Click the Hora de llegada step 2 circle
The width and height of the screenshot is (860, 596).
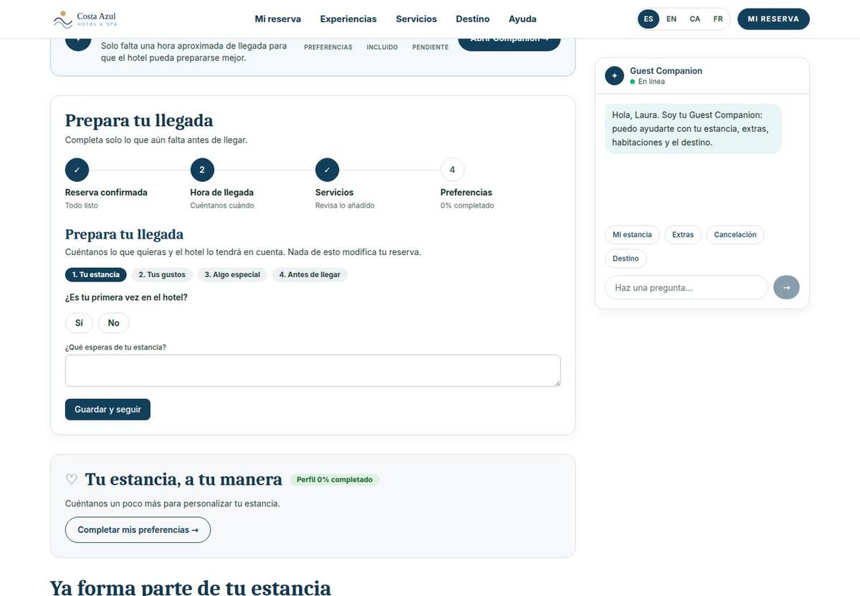tap(202, 170)
